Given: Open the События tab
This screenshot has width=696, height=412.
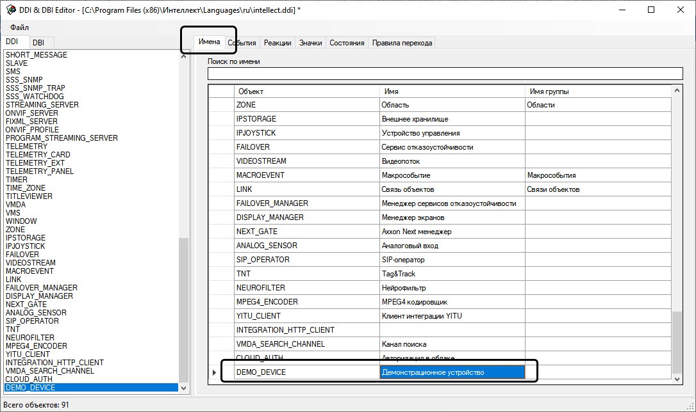Looking at the screenshot, I should 242,43.
